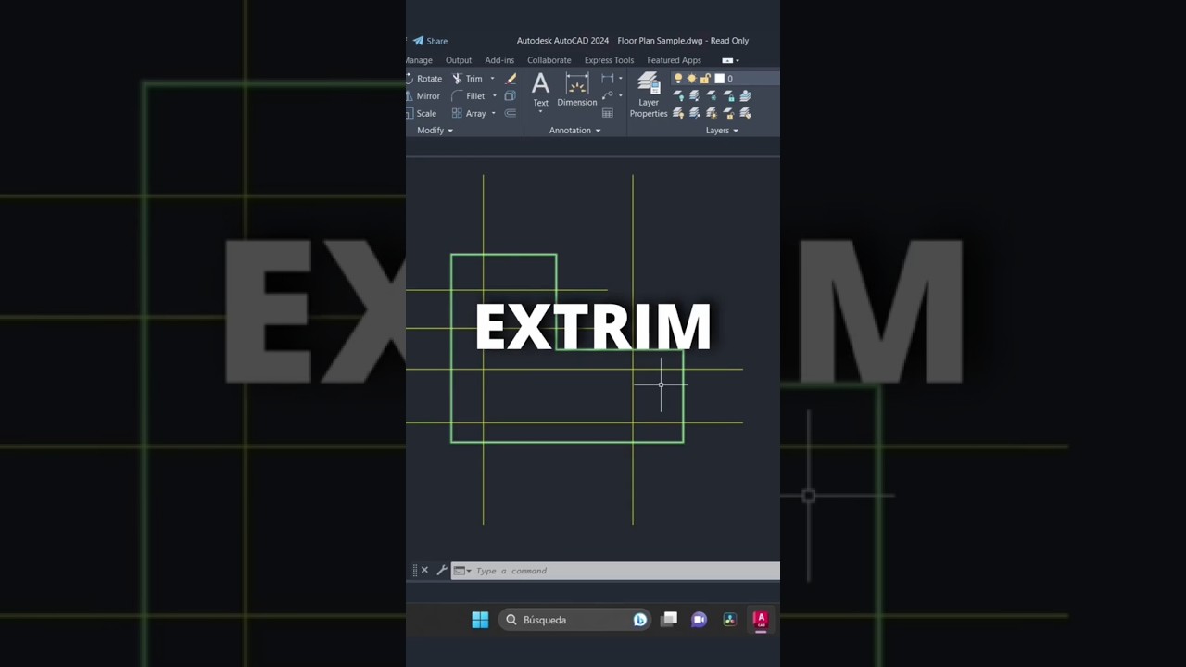Switch to the Add-ins tab
Image resolution: width=1186 pixels, height=667 pixels.
click(499, 60)
